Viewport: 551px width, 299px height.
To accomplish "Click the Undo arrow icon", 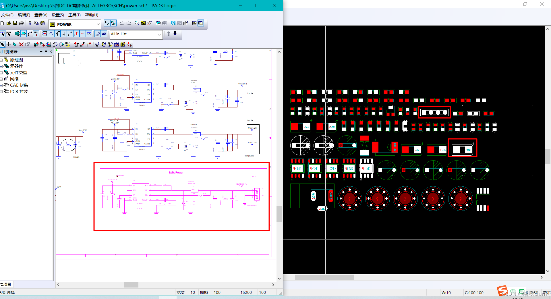I will pos(122,23).
